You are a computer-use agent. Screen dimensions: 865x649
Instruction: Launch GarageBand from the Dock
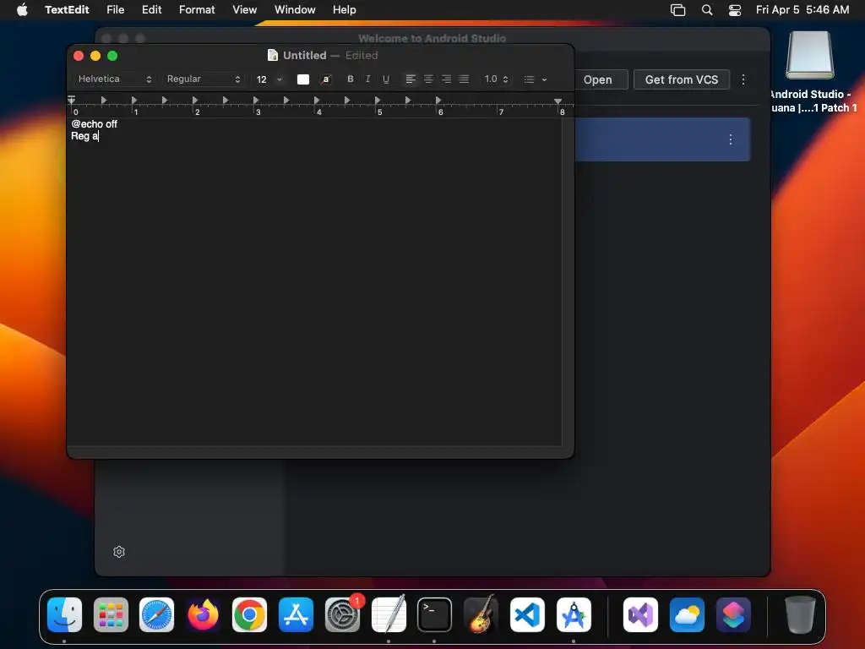481,614
